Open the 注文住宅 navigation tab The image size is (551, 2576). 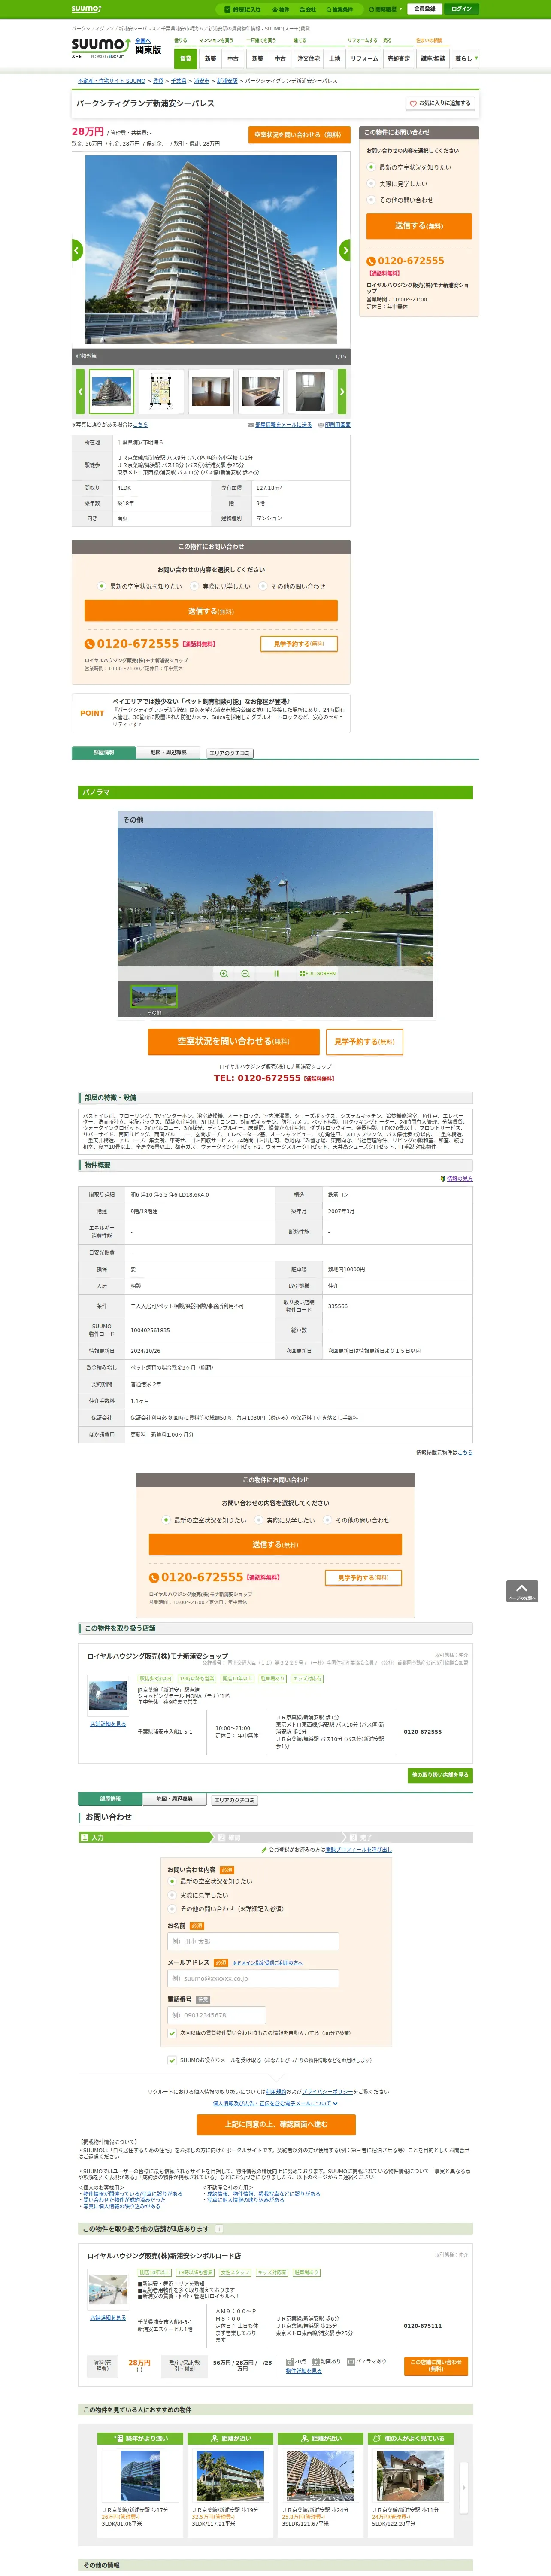308,58
